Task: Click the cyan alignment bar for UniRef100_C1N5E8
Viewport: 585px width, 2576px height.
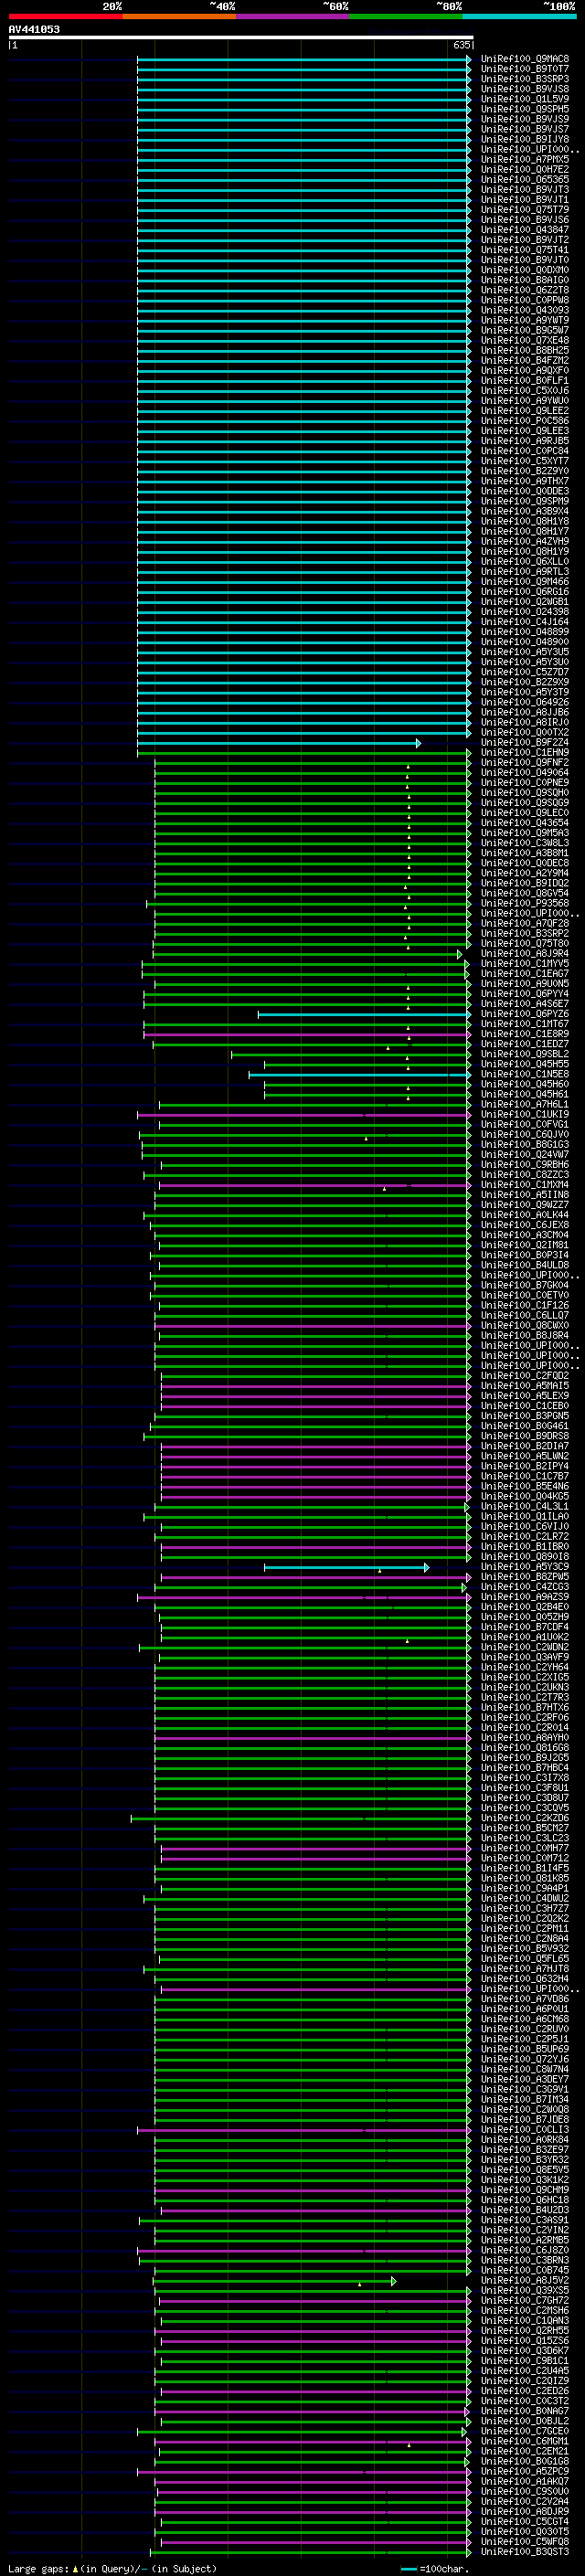Action: [x=358, y=1074]
